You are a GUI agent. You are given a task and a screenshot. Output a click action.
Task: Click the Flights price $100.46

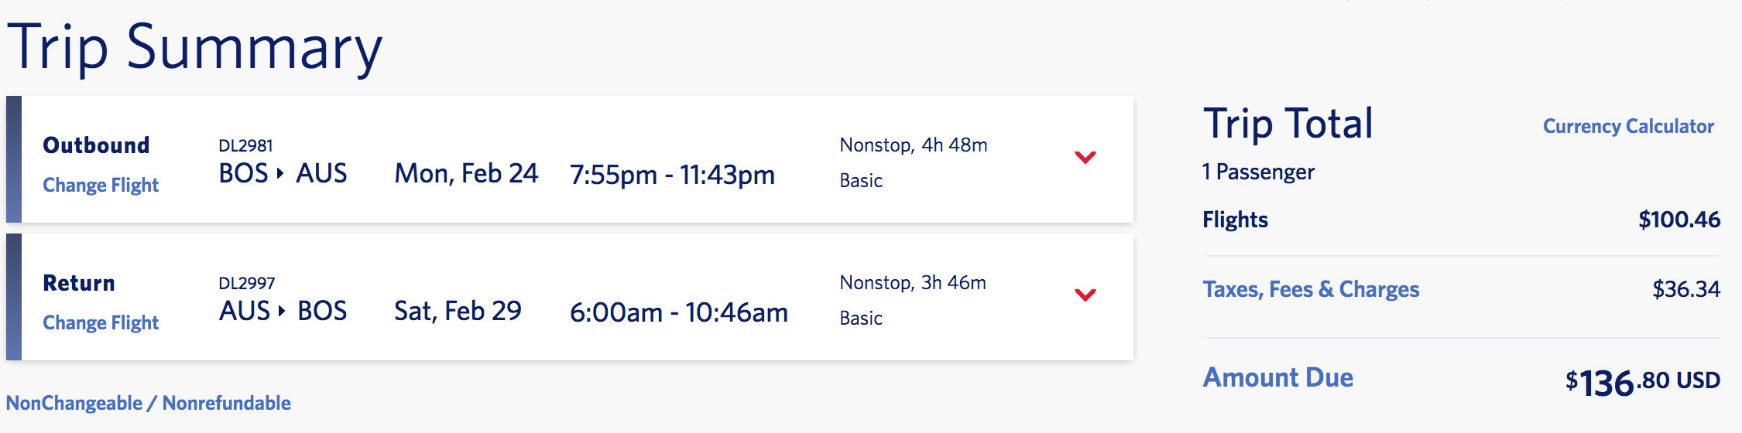1679,220
